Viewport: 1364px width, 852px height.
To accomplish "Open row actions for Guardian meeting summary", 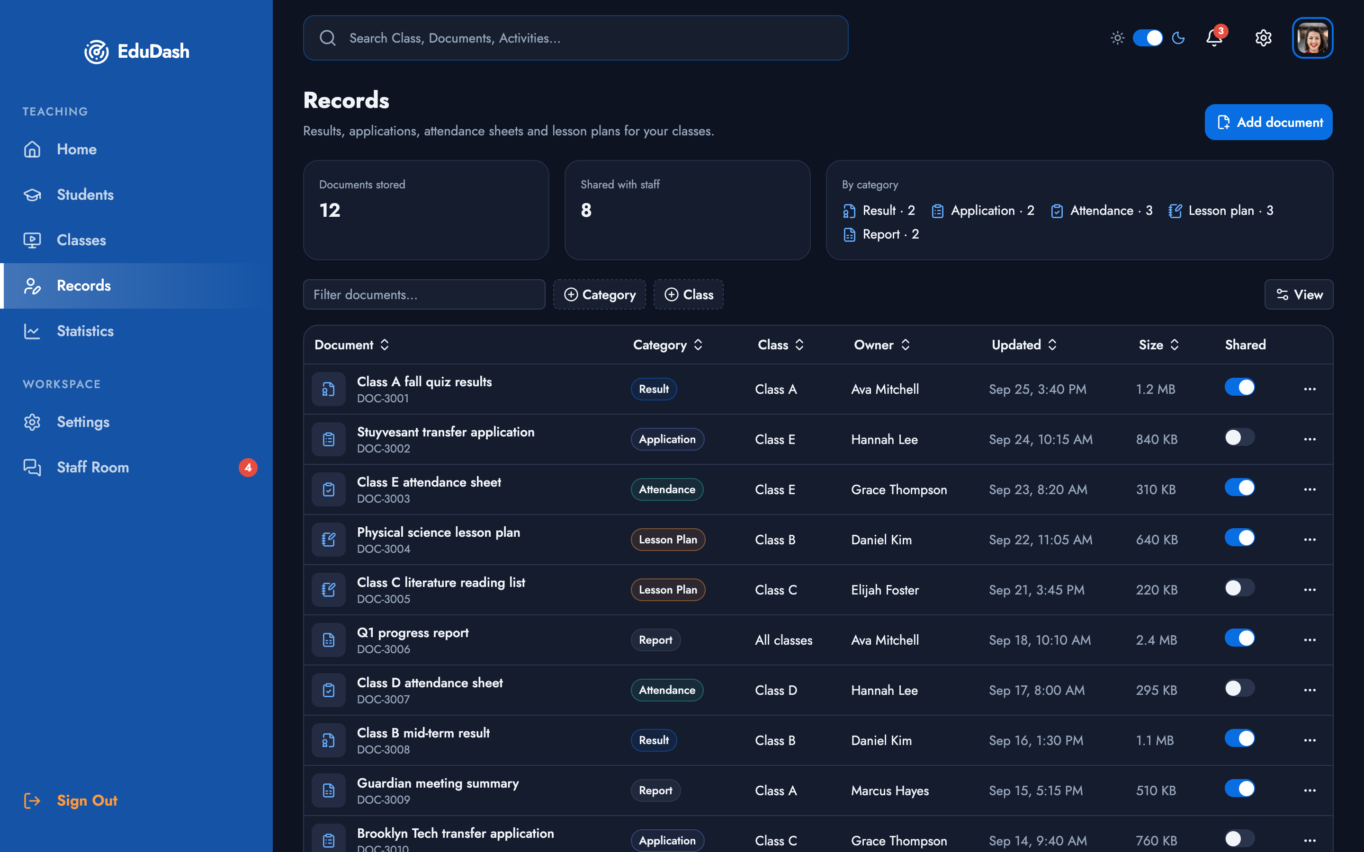I will click(1310, 790).
